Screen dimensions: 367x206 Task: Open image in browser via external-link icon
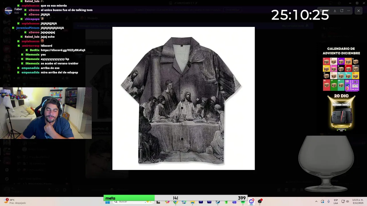point(342,11)
